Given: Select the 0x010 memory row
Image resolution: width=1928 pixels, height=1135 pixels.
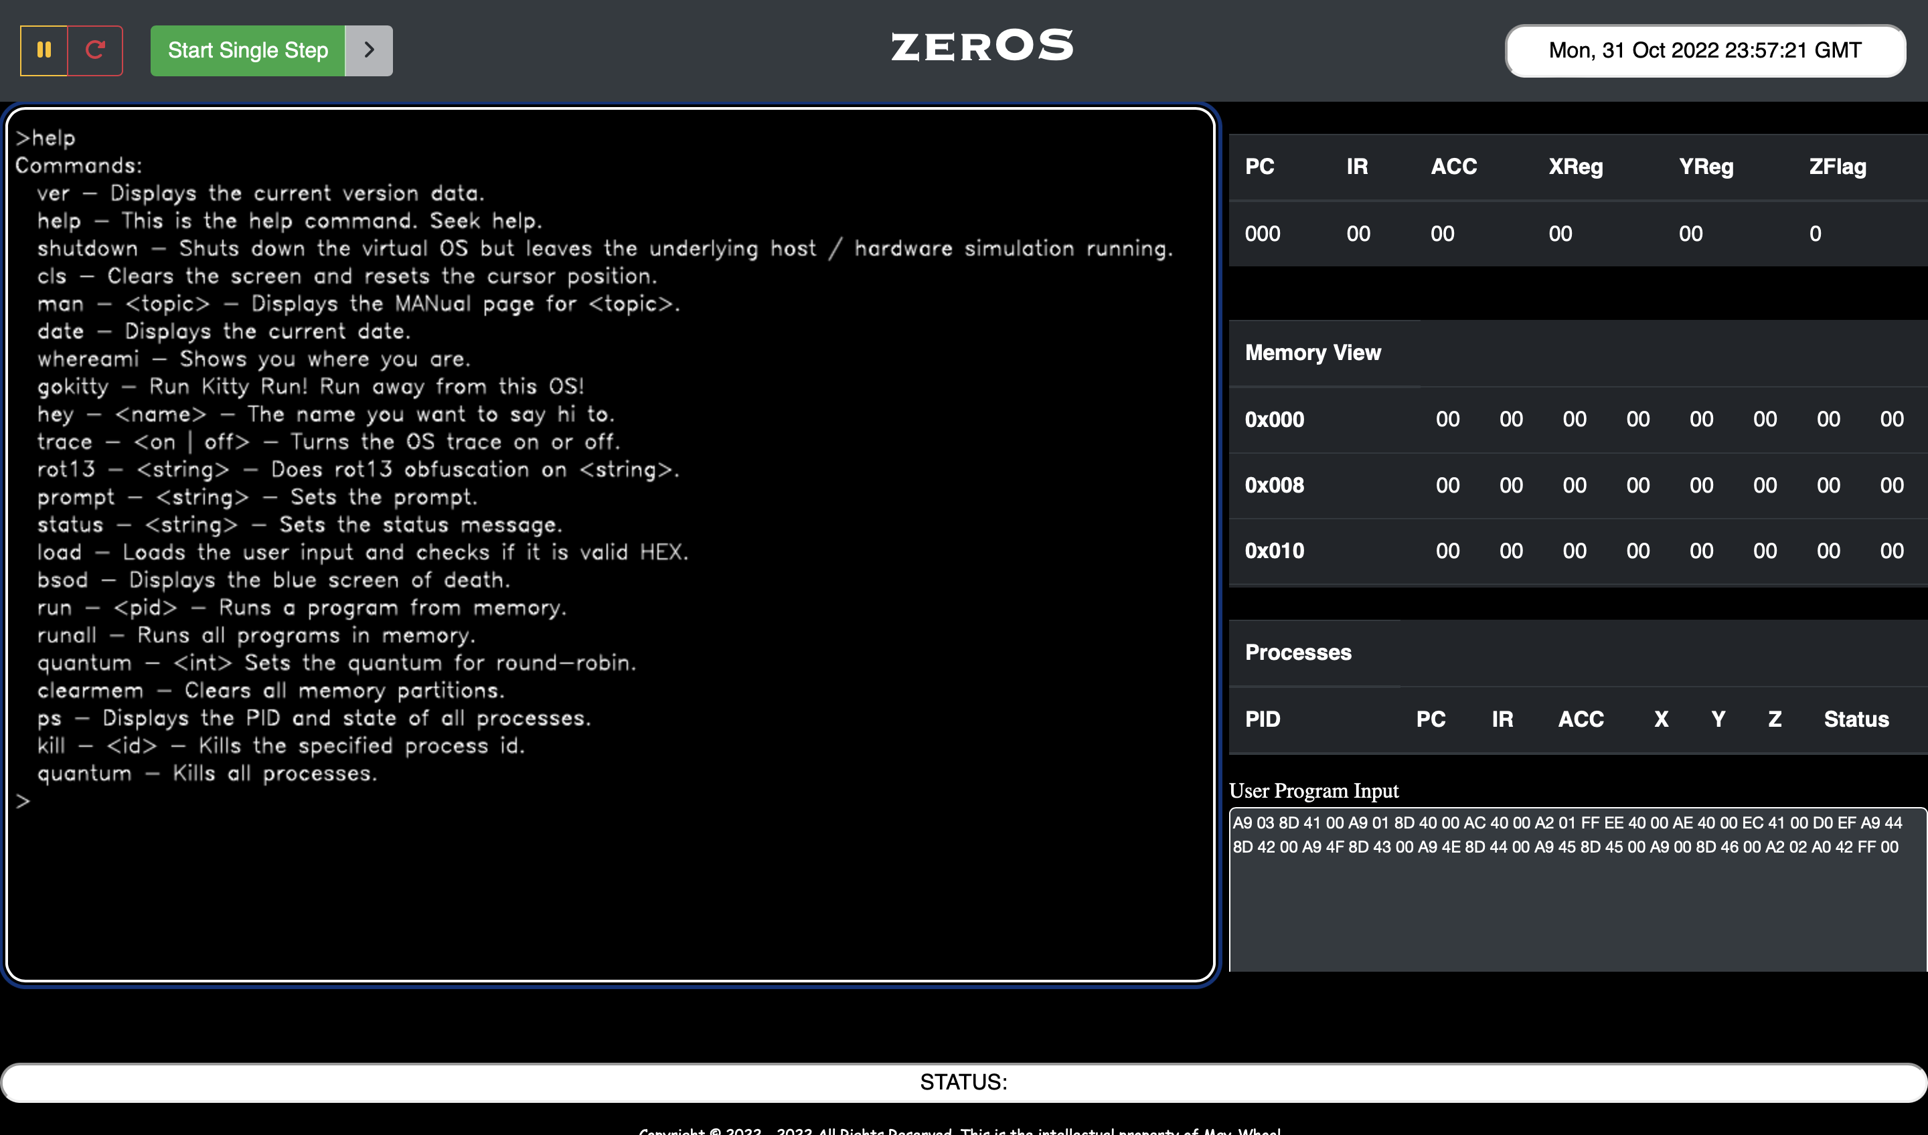Looking at the screenshot, I should tap(1275, 550).
